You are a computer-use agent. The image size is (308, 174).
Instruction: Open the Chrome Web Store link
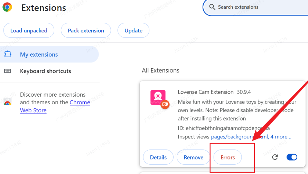click(x=55, y=106)
